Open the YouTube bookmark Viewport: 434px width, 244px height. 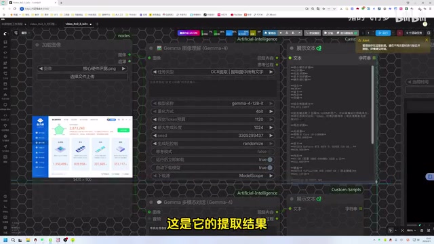pyautogui.click(x=236, y=15)
